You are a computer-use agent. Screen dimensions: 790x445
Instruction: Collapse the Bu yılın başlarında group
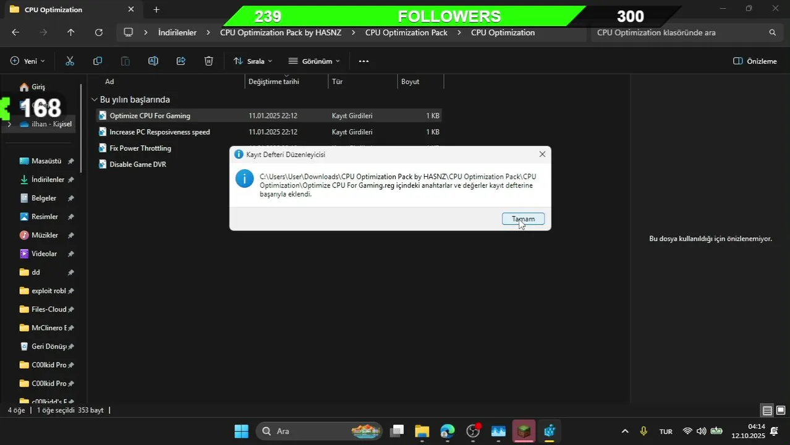click(95, 100)
